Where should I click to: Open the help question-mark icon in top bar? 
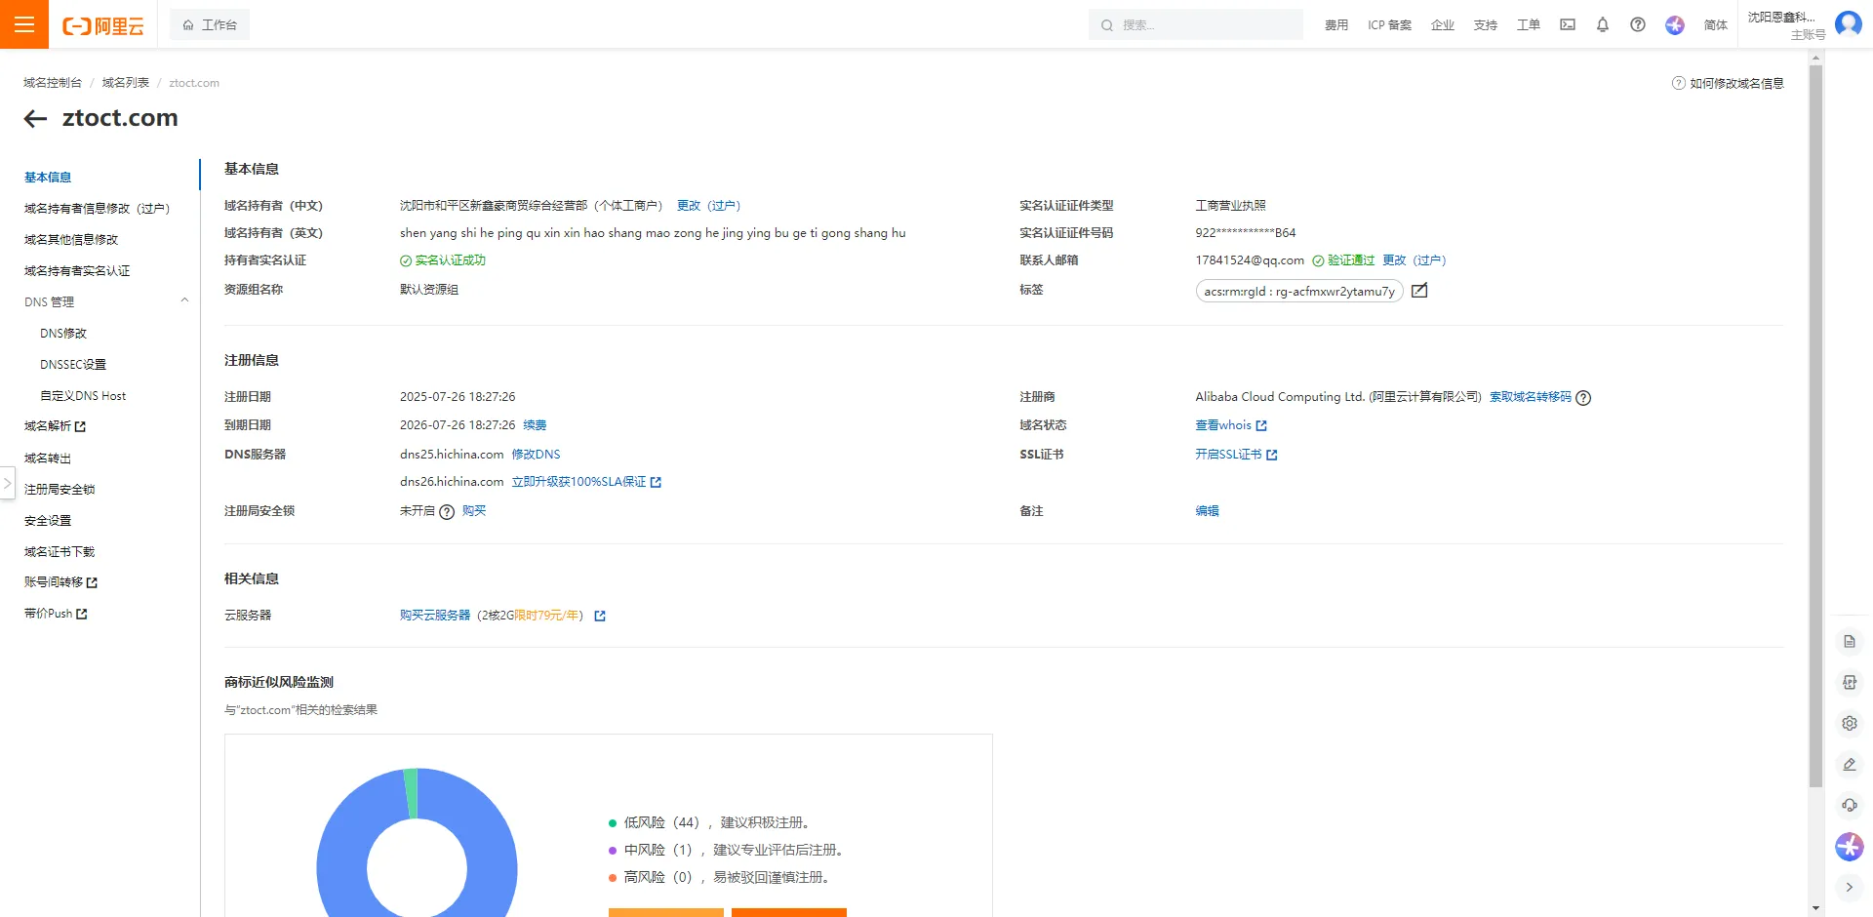pos(1638,25)
